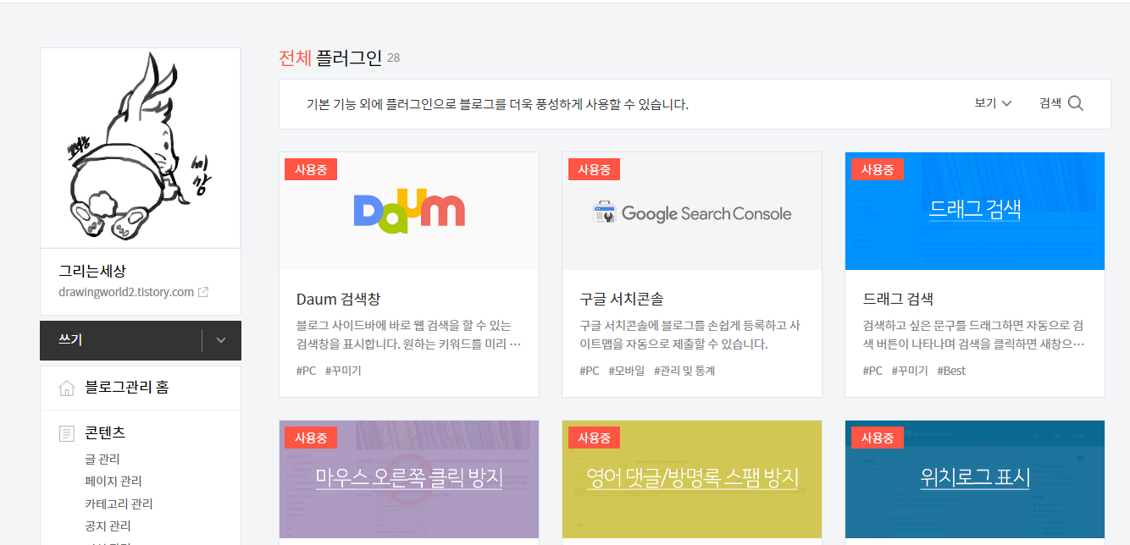Click #PC tag on Daum 검색창 card

(307, 371)
